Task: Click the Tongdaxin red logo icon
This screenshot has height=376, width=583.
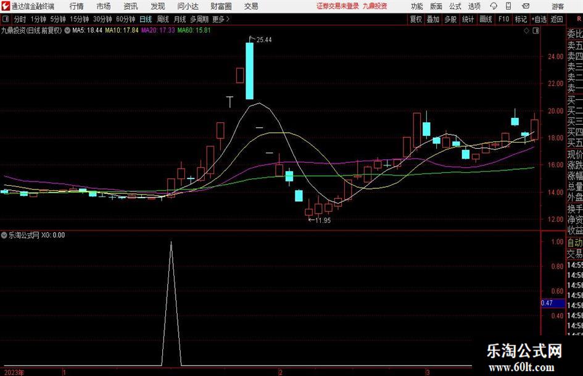Action: click(x=6, y=6)
